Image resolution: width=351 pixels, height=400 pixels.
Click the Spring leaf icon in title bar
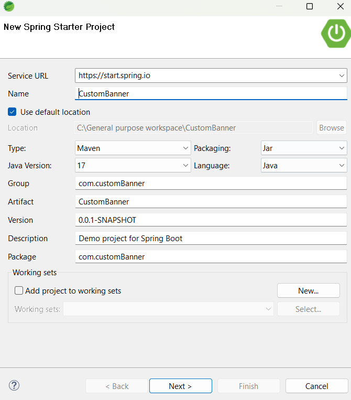pos(9,7)
